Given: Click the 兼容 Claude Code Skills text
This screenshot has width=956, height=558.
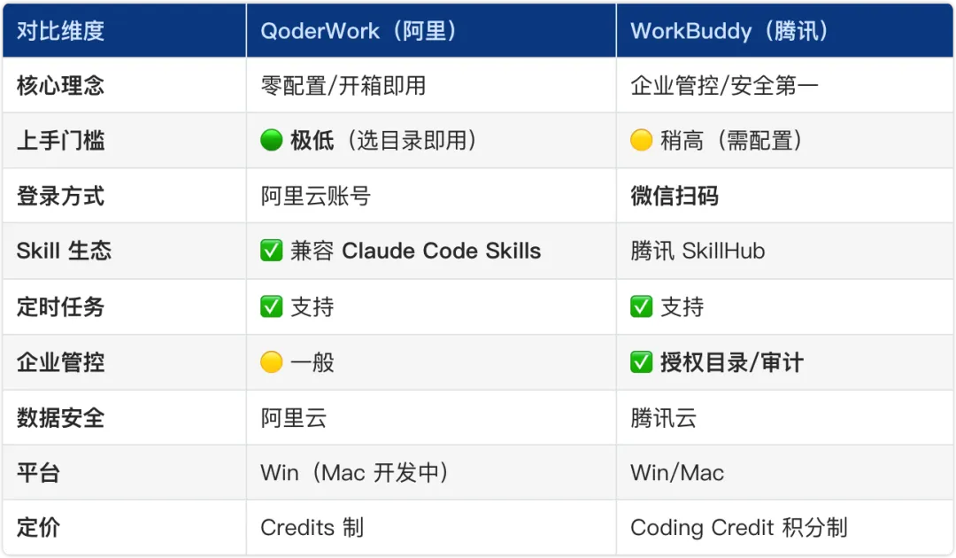Looking at the screenshot, I should click(x=416, y=251).
